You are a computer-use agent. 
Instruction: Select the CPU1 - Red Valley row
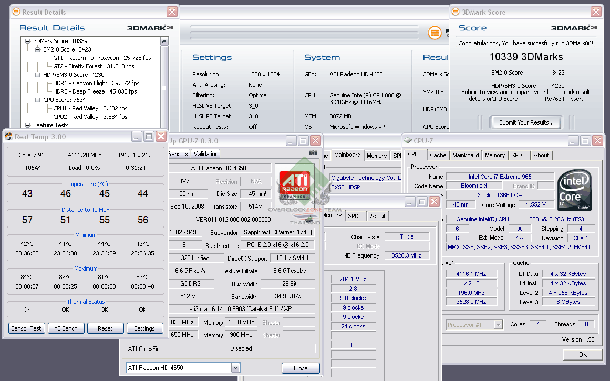tap(90, 108)
